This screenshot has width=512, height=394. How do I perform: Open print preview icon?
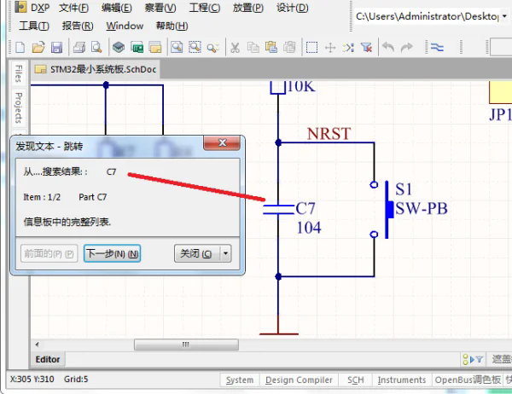tap(96, 48)
